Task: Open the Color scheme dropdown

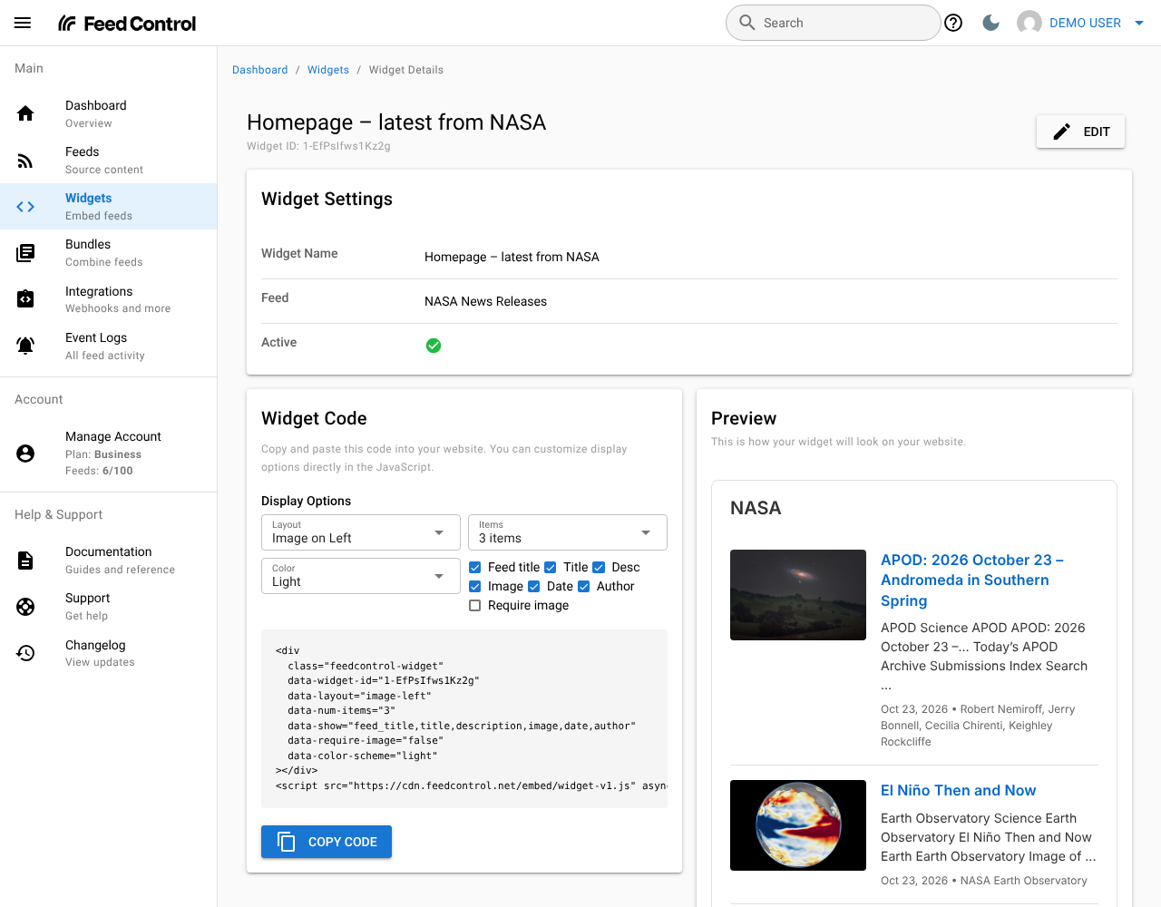Action: tap(361, 576)
